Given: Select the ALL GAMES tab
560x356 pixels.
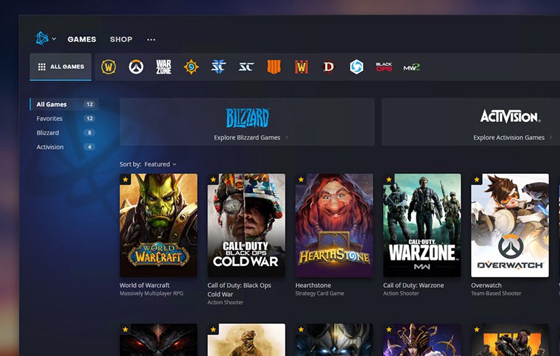Looking at the screenshot, I should (x=61, y=67).
